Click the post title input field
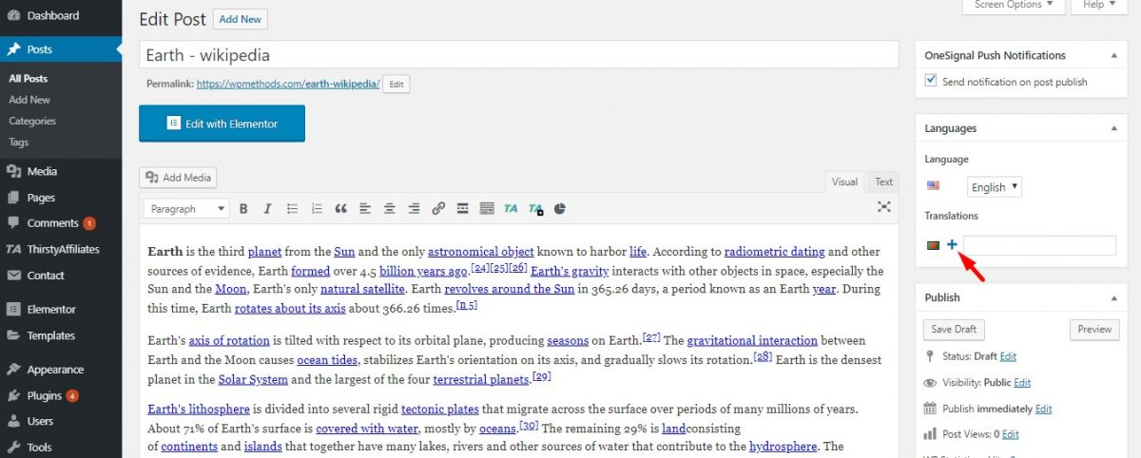 coord(518,55)
